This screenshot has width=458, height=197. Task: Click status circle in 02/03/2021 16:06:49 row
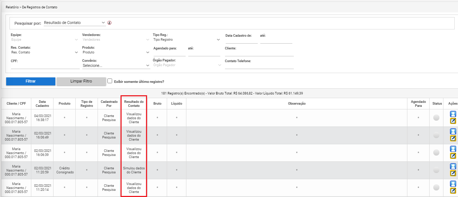(x=437, y=135)
